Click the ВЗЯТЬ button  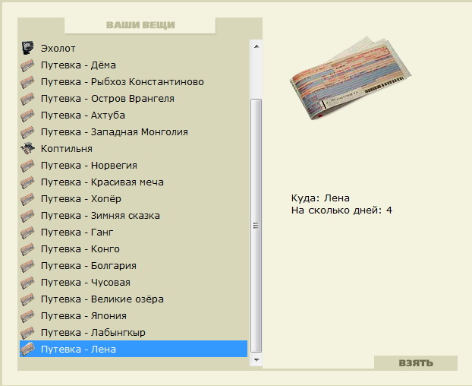tap(416, 363)
